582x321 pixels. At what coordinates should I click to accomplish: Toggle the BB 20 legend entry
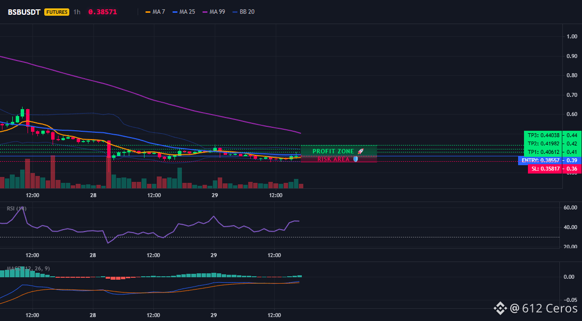pos(243,12)
